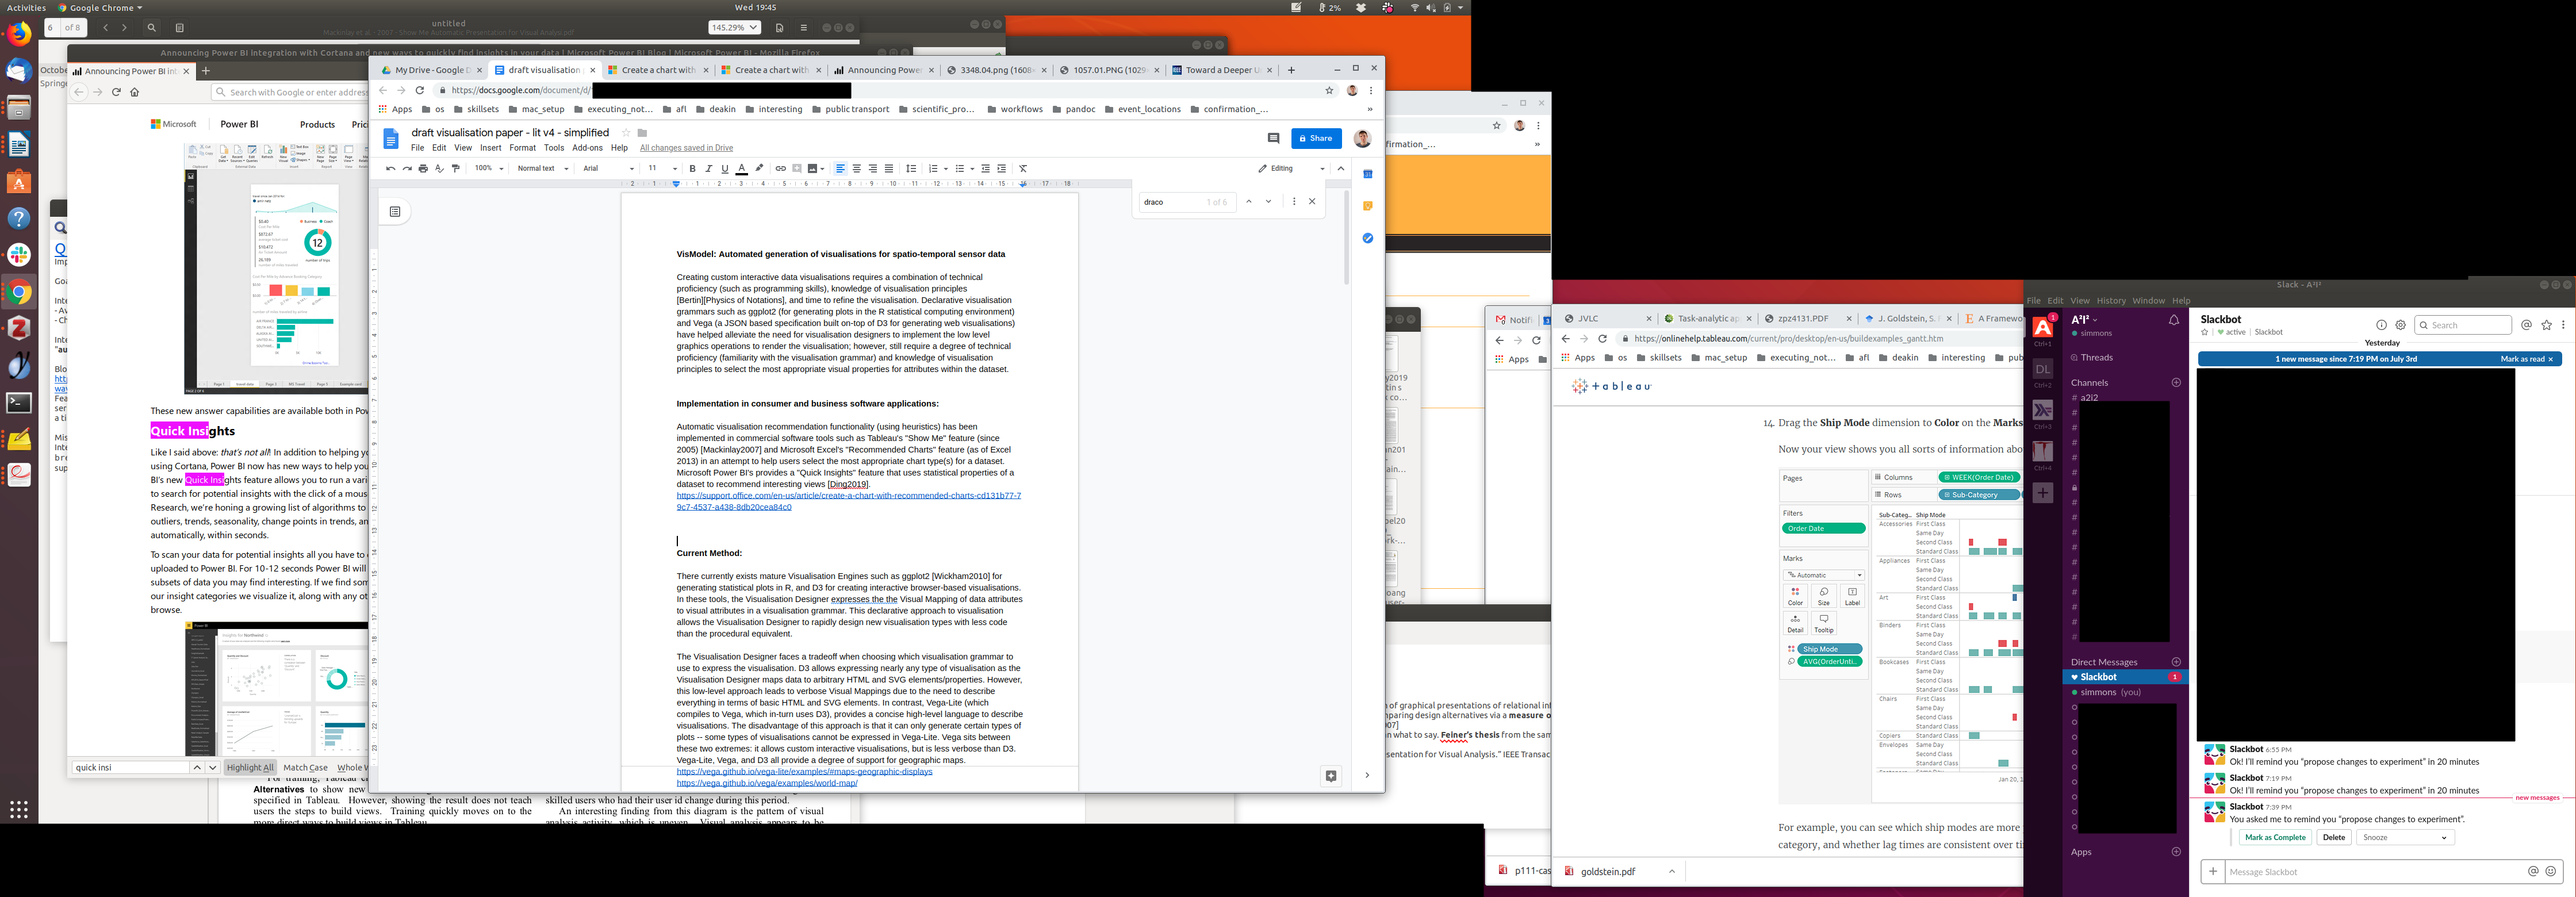
Task: Click the blue Share button
Action: 1316,138
